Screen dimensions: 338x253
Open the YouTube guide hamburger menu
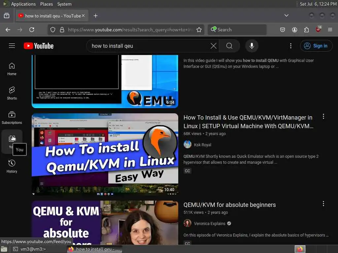(x=12, y=46)
